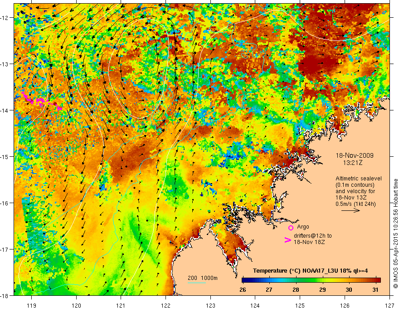Image resolution: width=399 pixels, height=309 pixels.
Task: Click the 'drifters@12h to' legend label
Action: (x=313, y=236)
